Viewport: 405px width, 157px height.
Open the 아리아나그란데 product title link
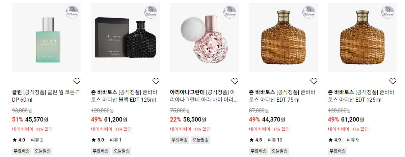204,96
